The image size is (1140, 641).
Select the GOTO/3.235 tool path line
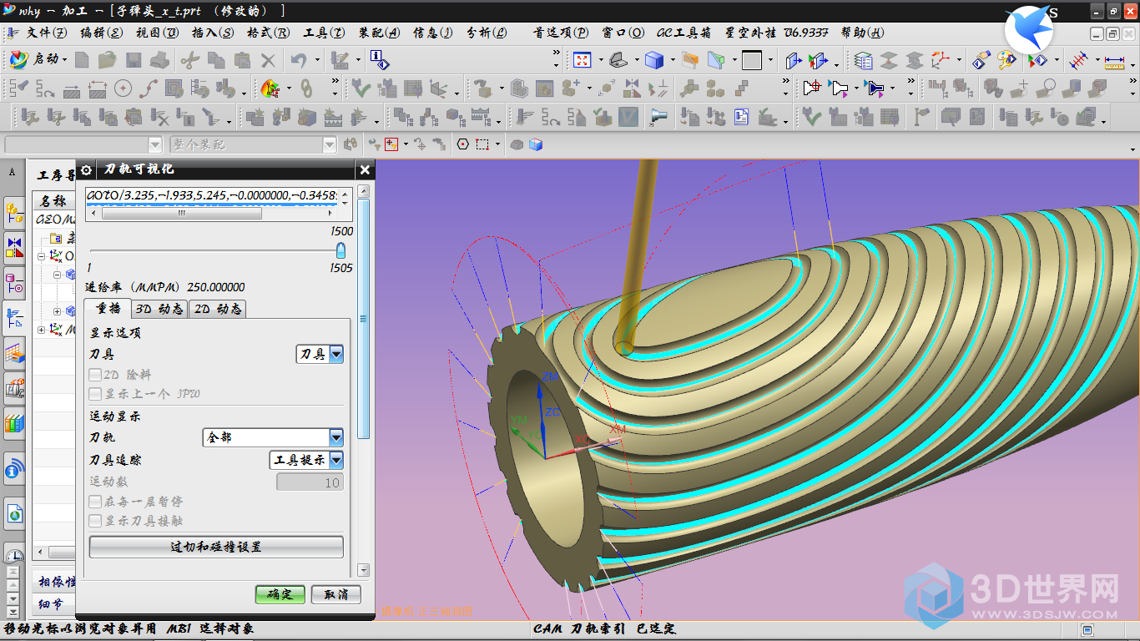click(212, 195)
